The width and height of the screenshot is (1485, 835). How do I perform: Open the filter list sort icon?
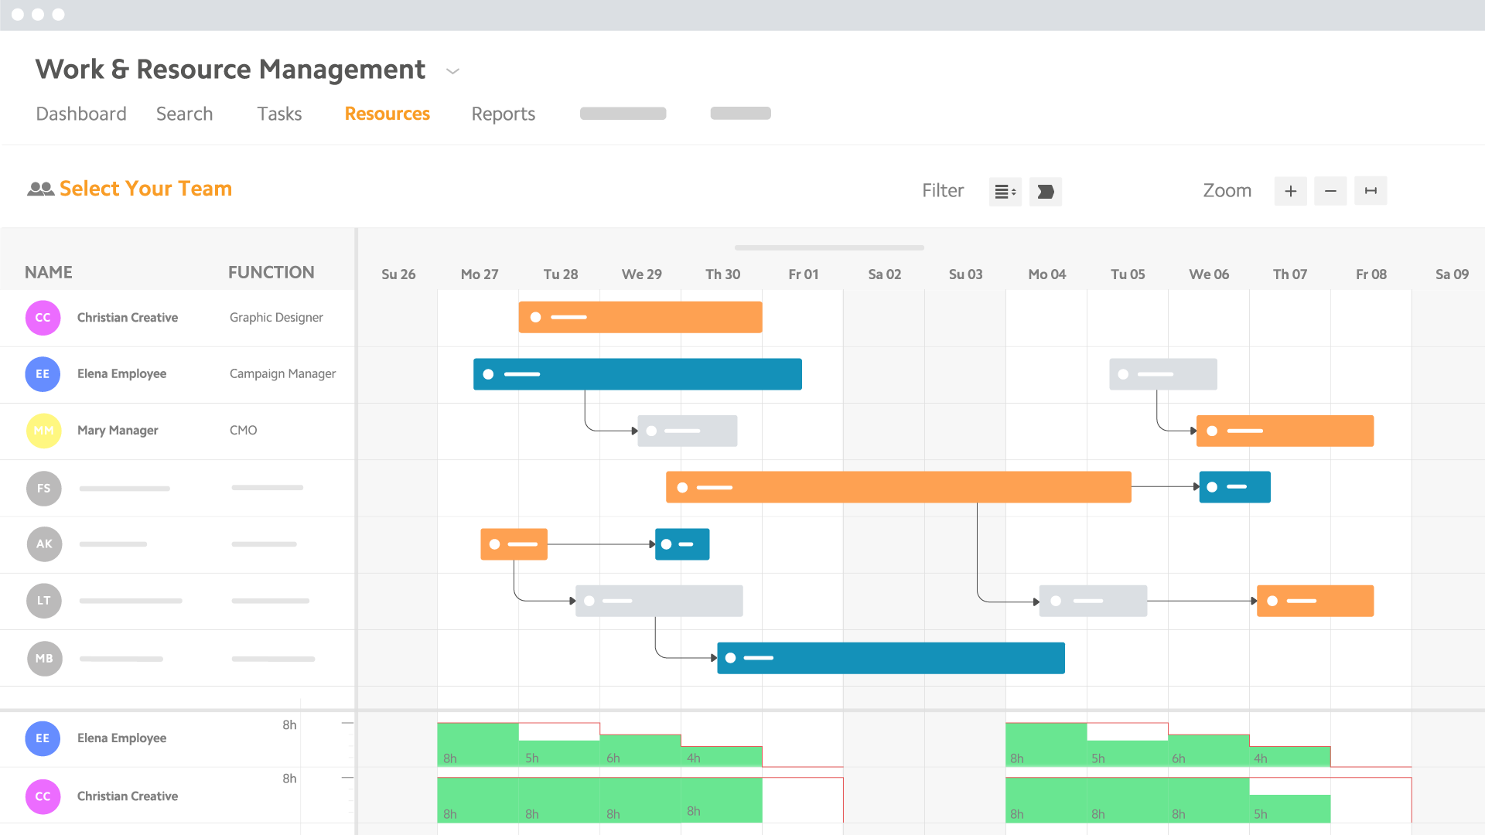coord(1005,192)
